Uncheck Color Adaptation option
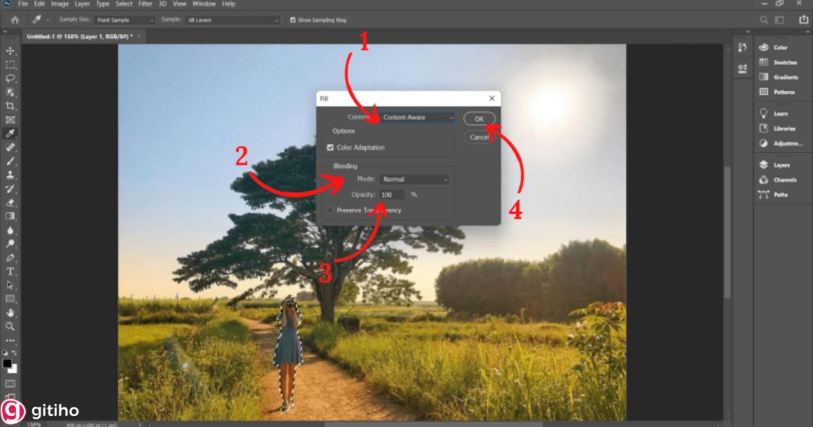Viewport: 813px width, 427px height. (x=331, y=147)
